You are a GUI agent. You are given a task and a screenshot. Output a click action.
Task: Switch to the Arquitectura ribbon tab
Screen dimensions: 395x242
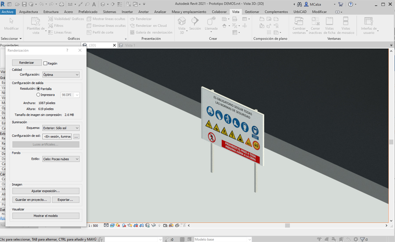point(29,12)
